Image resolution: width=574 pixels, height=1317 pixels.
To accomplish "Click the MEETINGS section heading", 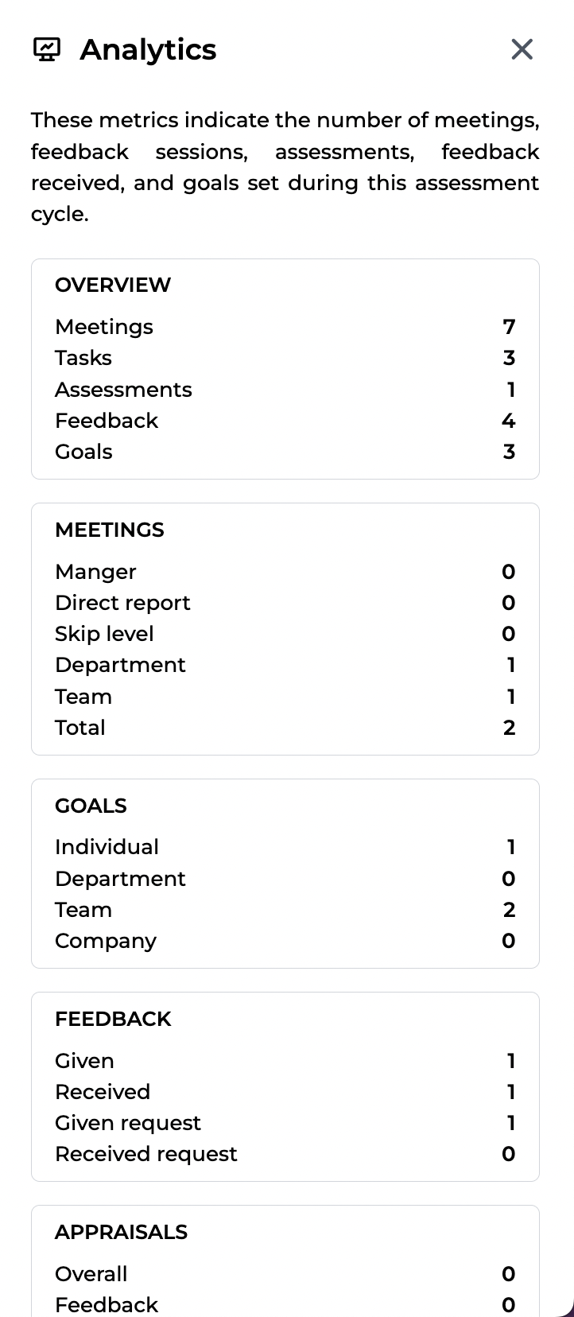I will tap(110, 530).
